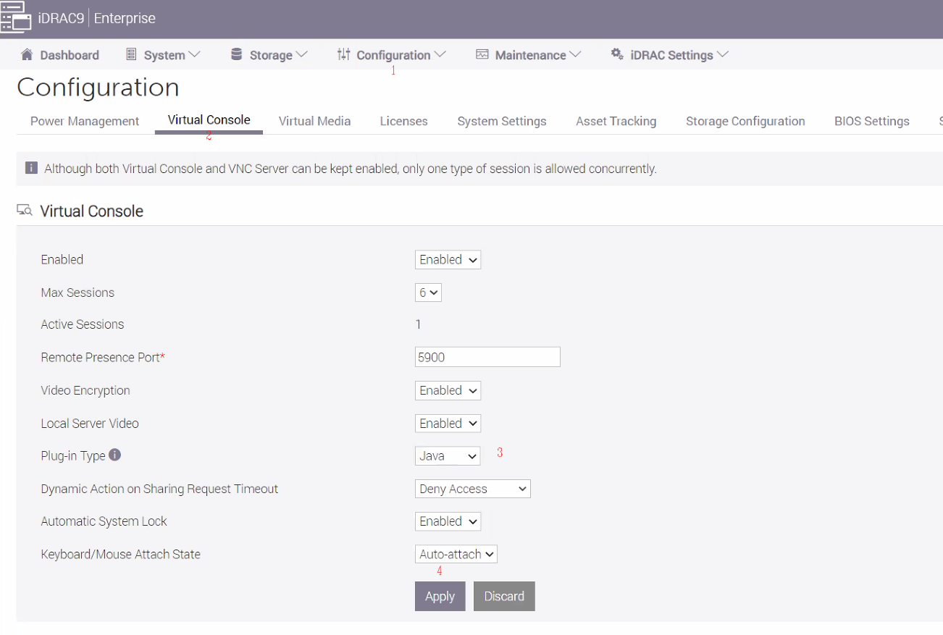Image resolution: width=943 pixels, height=635 pixels.
Task: Open the Video Encryption dropdown
Action: coord(447,390)
